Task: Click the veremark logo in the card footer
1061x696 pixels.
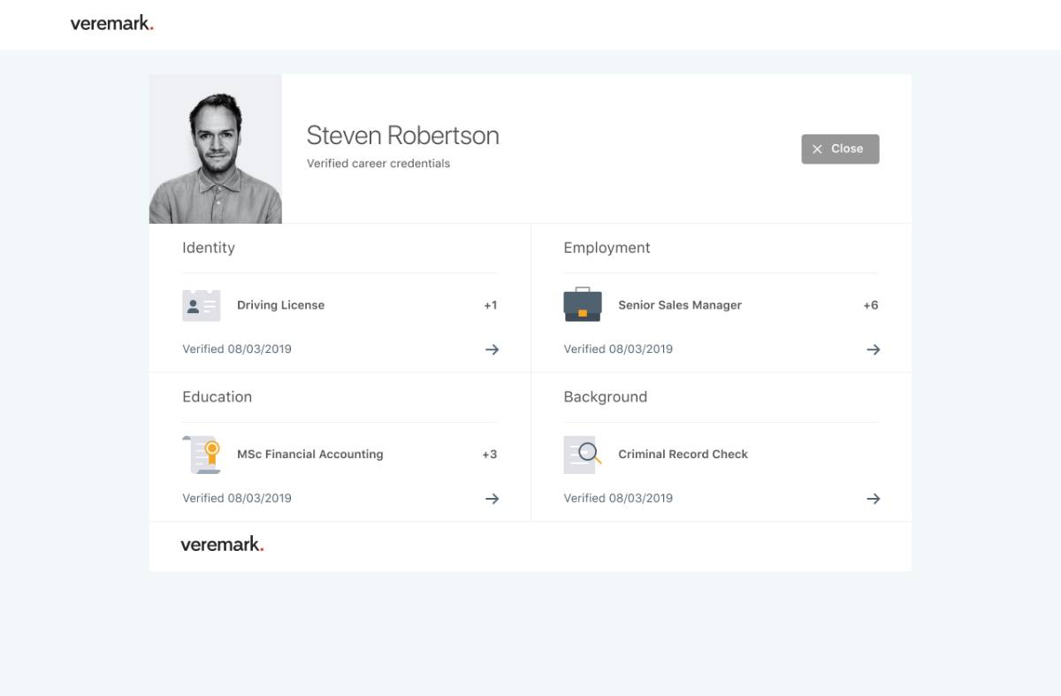Action: (x=222, y=544)
